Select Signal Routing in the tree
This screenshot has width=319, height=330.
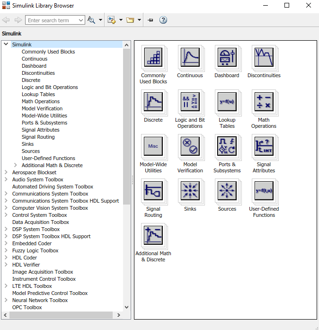coord(38,137)
